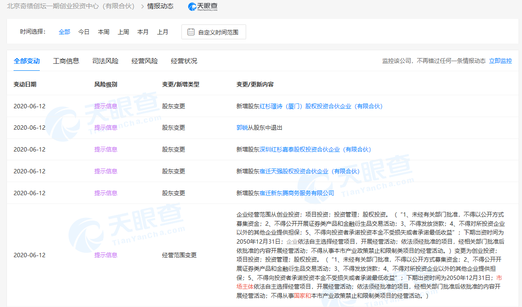Choose the 本月 time filter

tap(143, 32)
